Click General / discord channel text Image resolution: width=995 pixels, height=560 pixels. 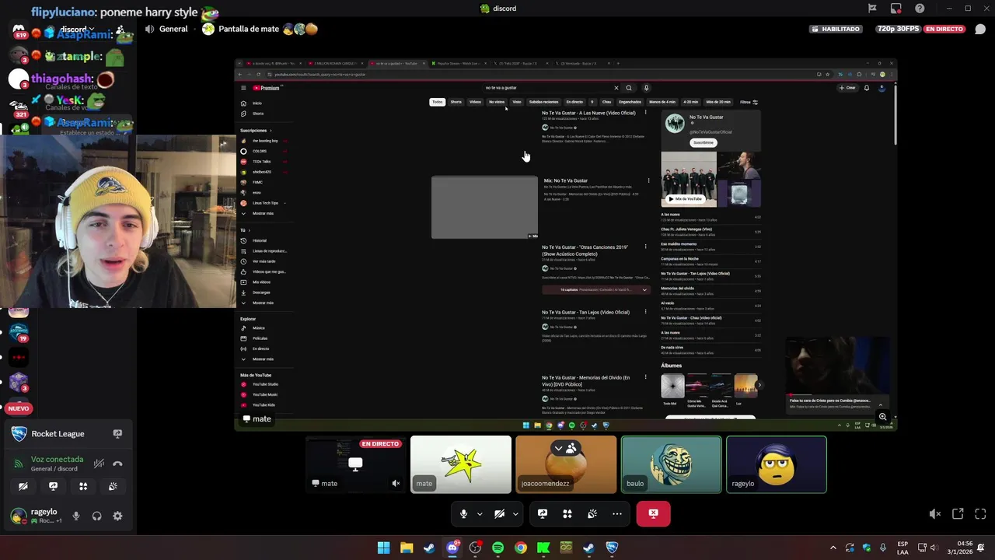54,469
